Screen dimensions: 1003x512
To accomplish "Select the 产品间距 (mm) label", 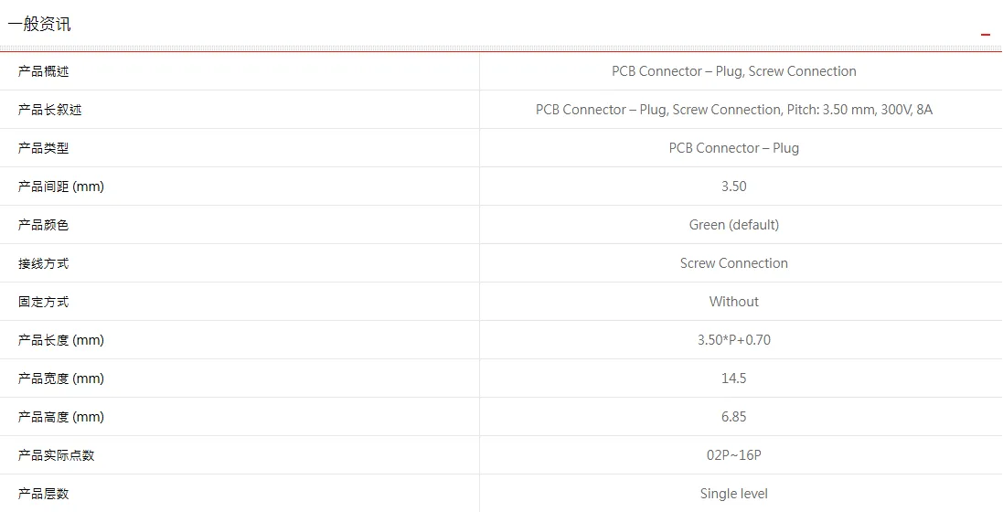I will tap(60, 187).
